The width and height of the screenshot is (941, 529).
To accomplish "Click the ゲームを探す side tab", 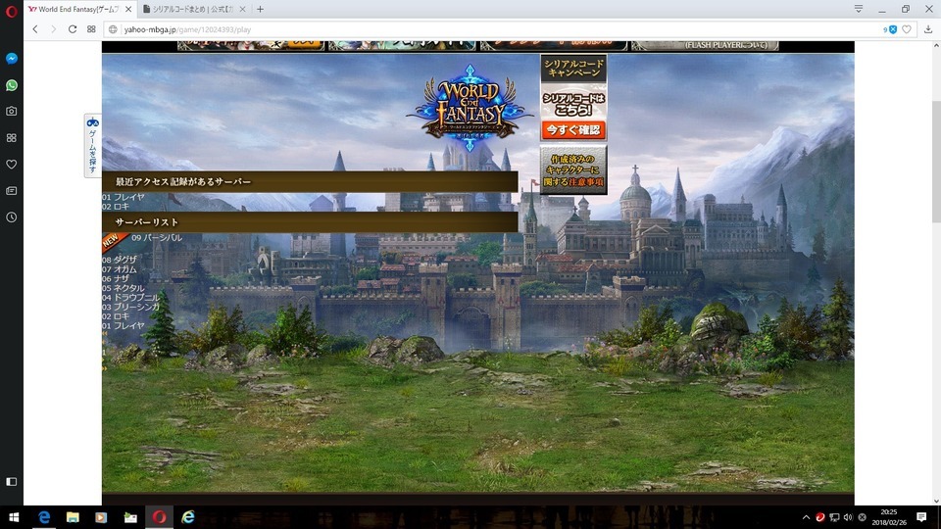I will point(92,146).
